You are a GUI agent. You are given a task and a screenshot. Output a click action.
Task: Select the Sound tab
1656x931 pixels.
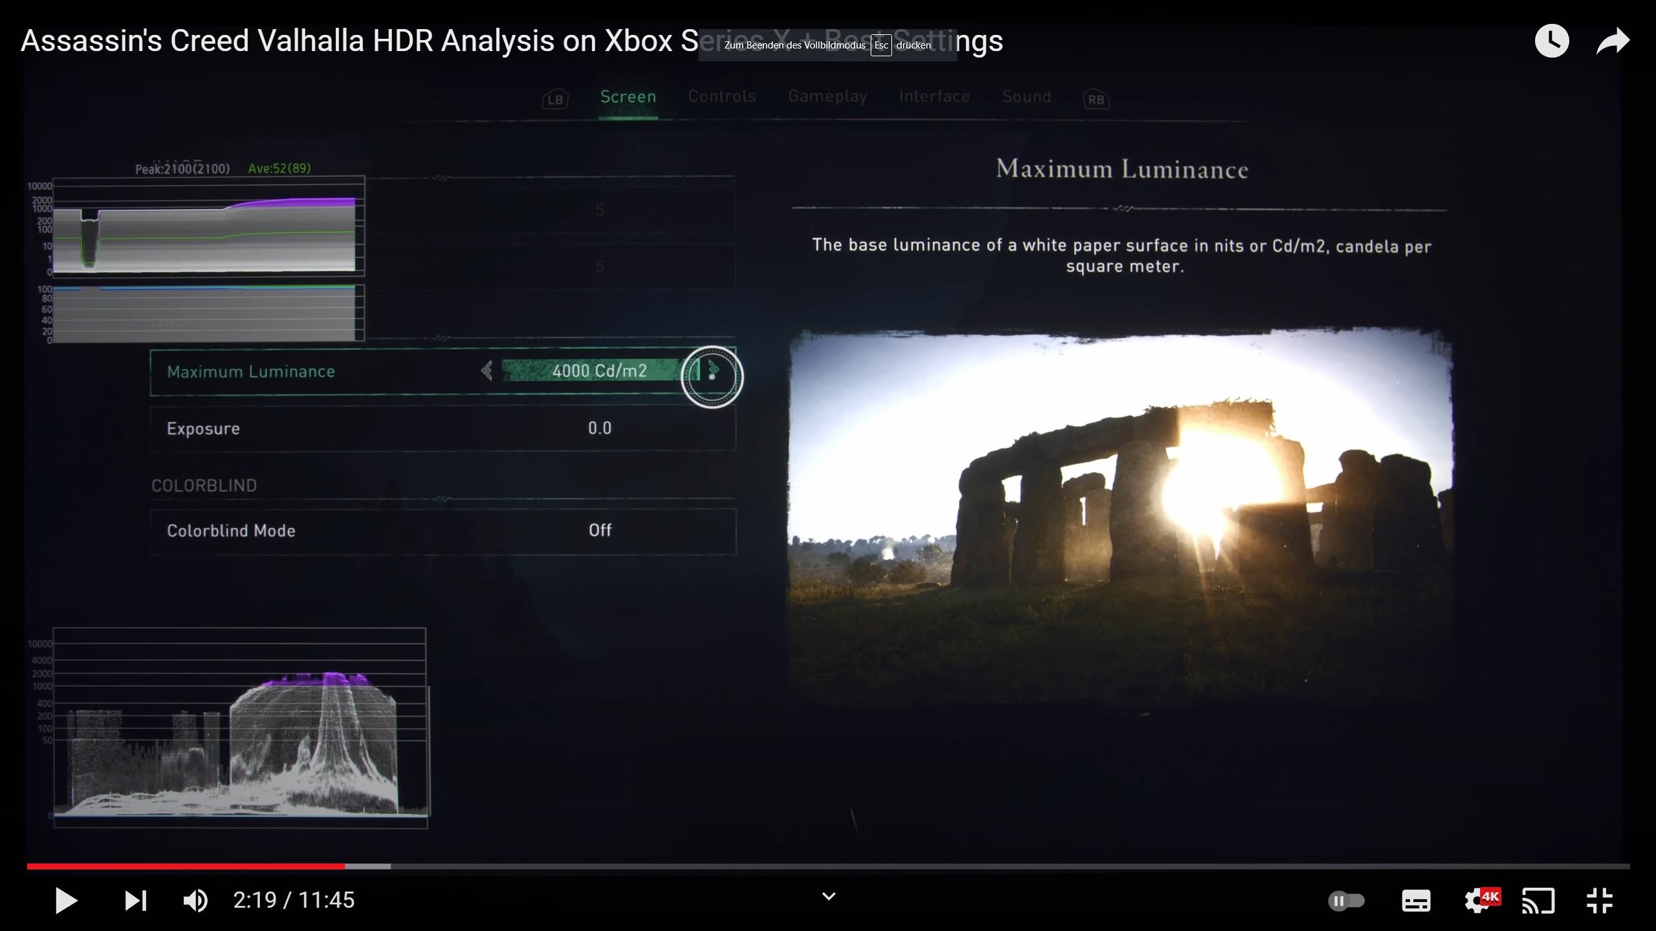pyautogui.click(x=1027, y=96)
